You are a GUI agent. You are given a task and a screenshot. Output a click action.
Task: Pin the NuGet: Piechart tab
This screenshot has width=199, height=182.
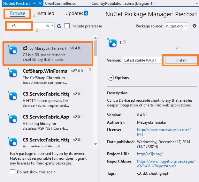[x=34, y=3]
